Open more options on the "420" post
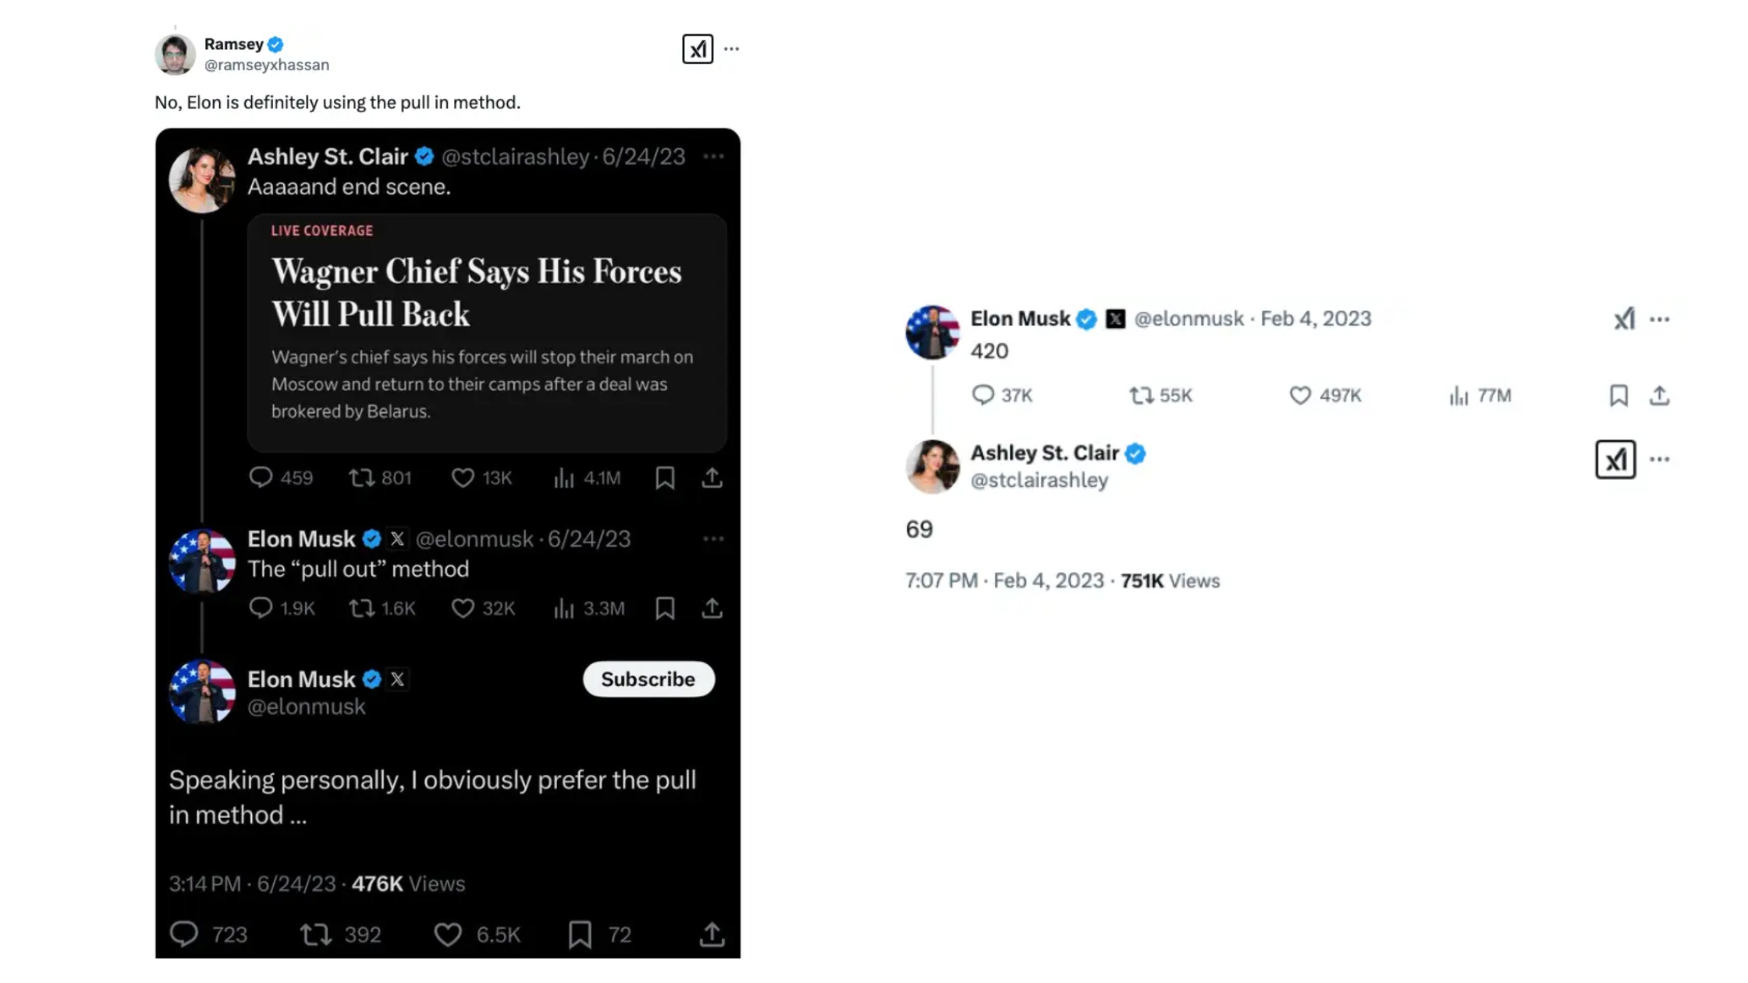The width and height of the screenshot is (1748, 983). [1659, 319]
